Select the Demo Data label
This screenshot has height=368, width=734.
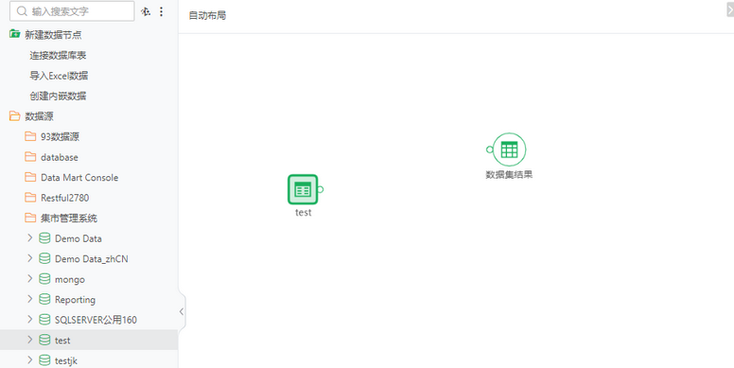pyautogui.click(x=79, y=238)
